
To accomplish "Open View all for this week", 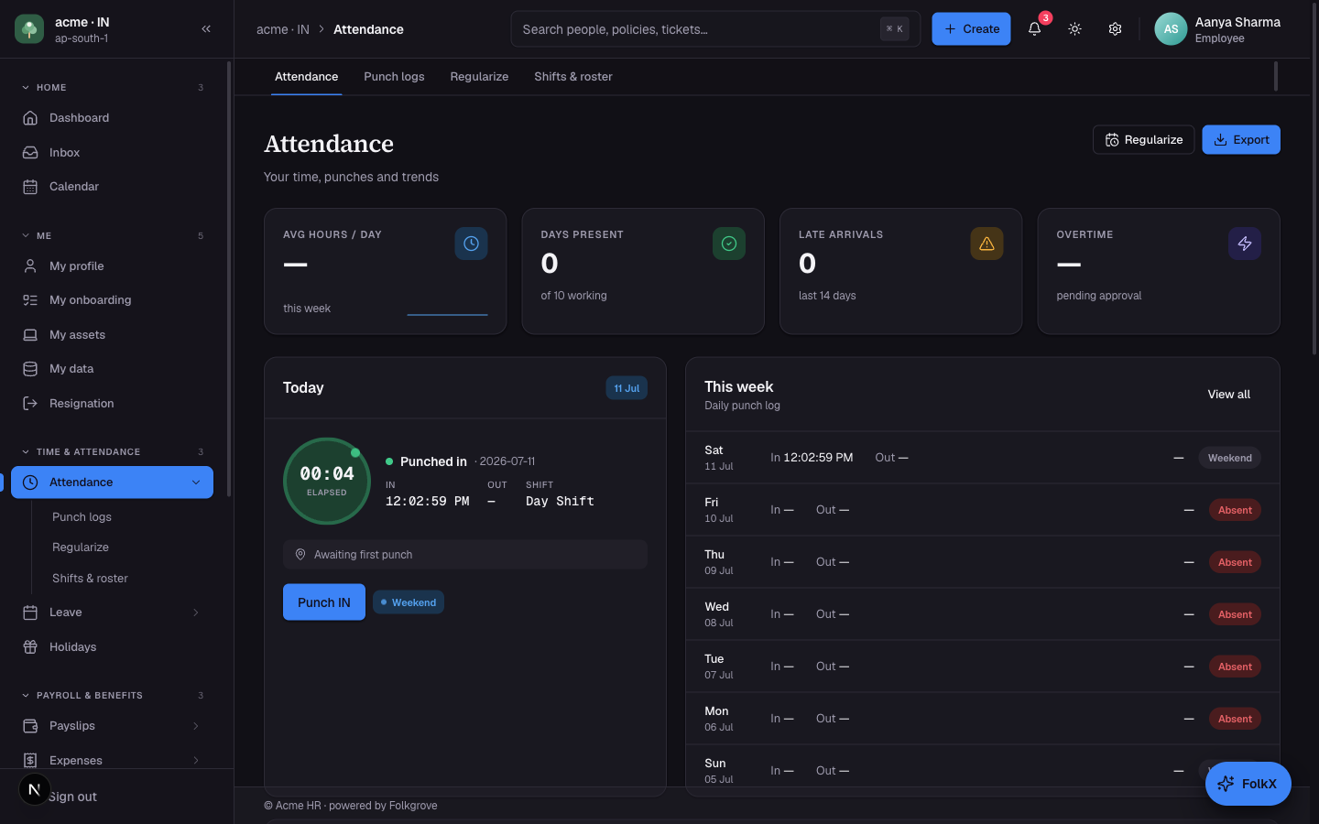I will point(1229,395).
